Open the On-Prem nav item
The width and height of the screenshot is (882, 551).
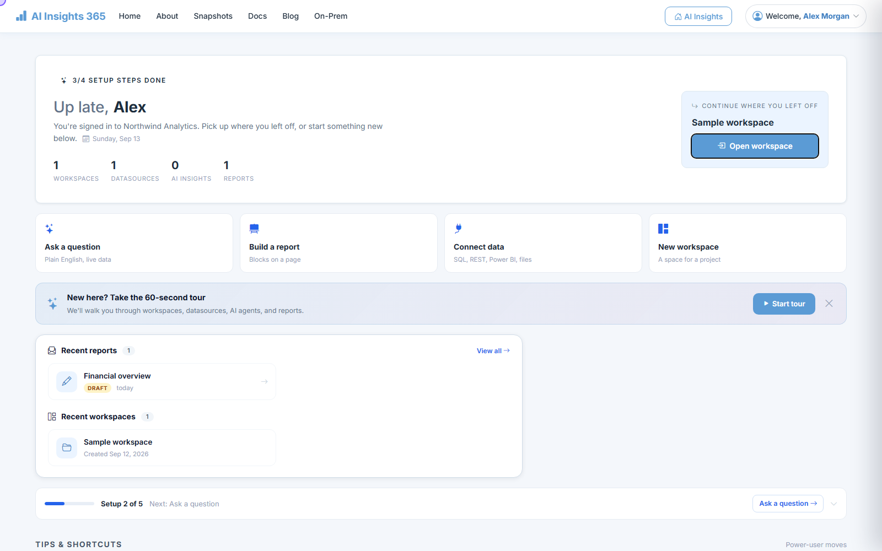coord(331,16)
